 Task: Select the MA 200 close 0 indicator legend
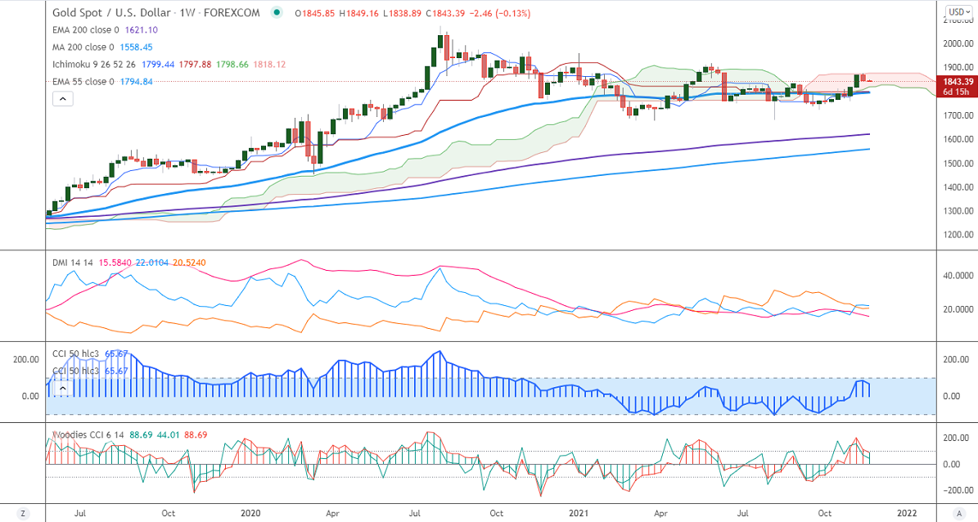pyautogui.click(x=83, y=47)
